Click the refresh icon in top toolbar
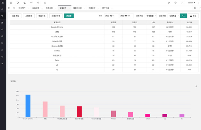The image size is (201, 130). [18, 3]
